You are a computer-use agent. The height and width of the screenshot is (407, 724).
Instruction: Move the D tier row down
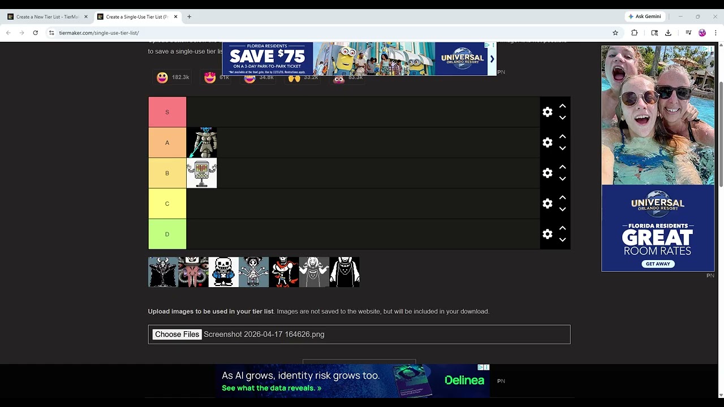point(562,240)
